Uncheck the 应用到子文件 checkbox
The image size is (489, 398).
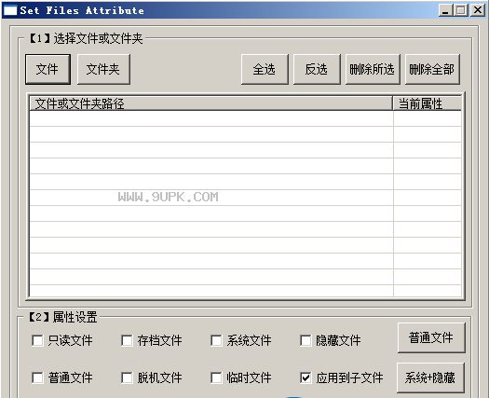click(306, 377)
